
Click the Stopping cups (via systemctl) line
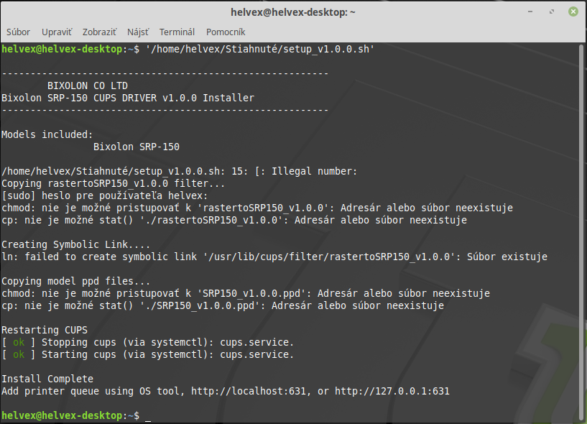pos(148,342)
